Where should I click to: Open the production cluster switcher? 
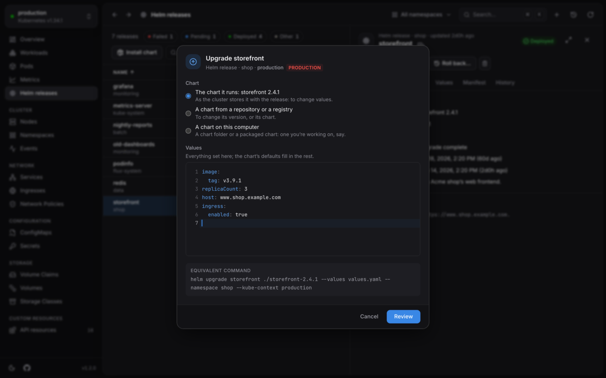pos(51,16)
